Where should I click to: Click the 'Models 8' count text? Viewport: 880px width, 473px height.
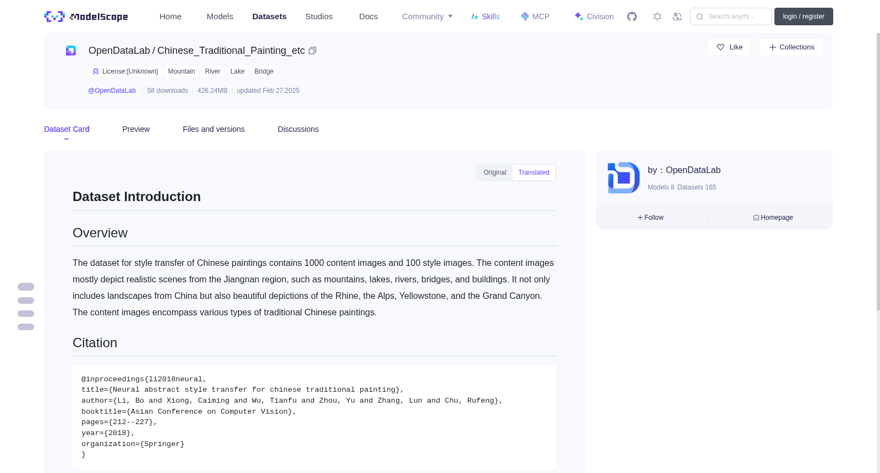tap(661, 187)
